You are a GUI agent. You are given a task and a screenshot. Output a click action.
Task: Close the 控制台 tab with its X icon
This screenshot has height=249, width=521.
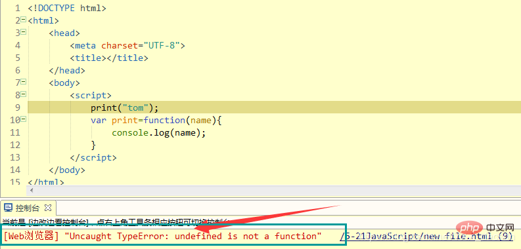[x=48, y=208]
